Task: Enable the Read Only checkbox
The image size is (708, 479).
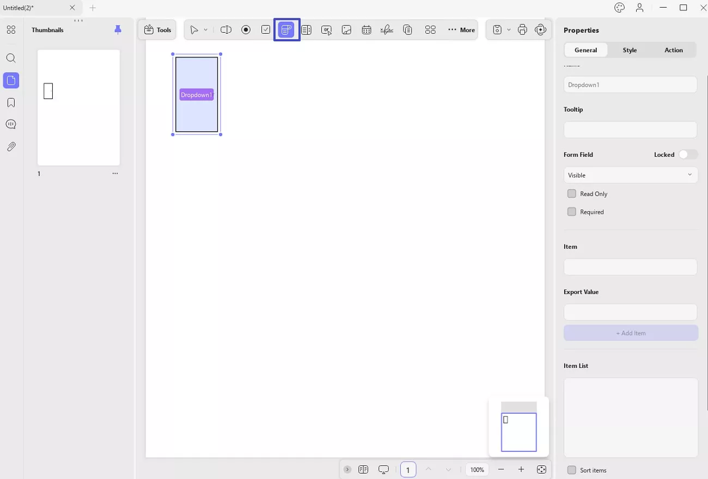Action: click(571, 194)
